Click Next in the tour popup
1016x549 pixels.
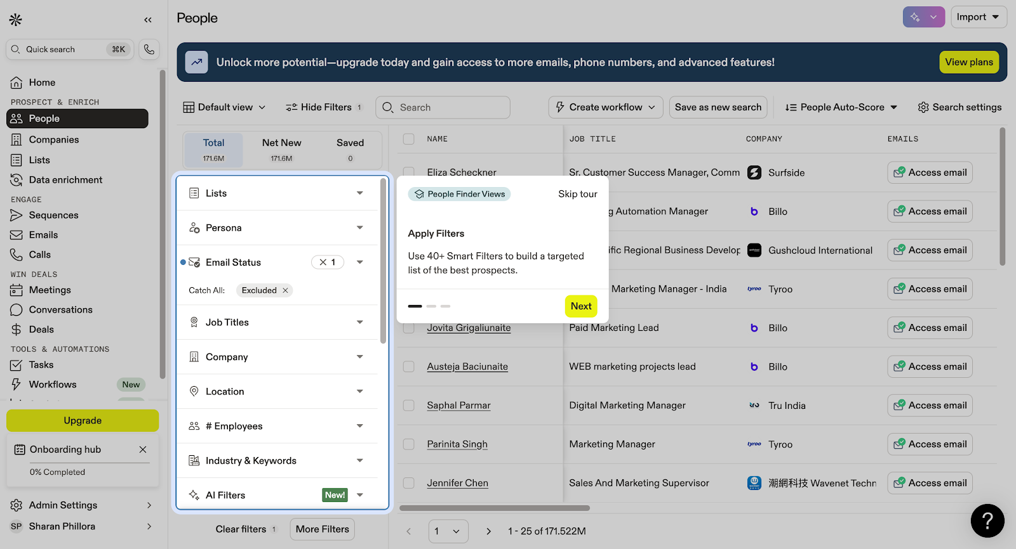(x=581, y=306)
